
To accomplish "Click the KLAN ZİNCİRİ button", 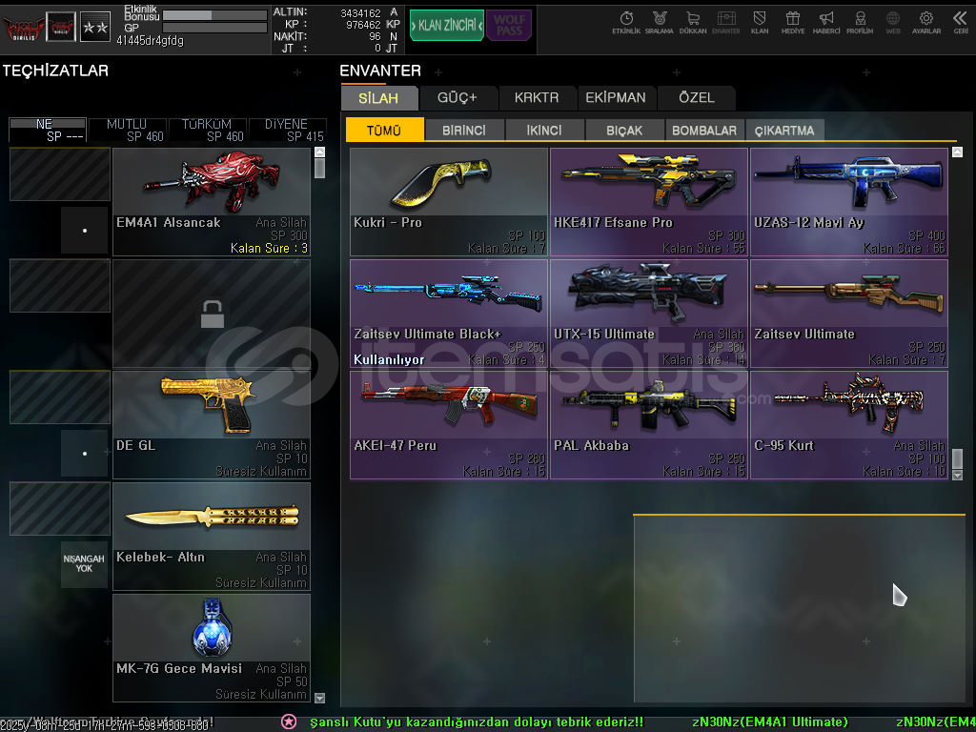I will click(x=447, y=26).
